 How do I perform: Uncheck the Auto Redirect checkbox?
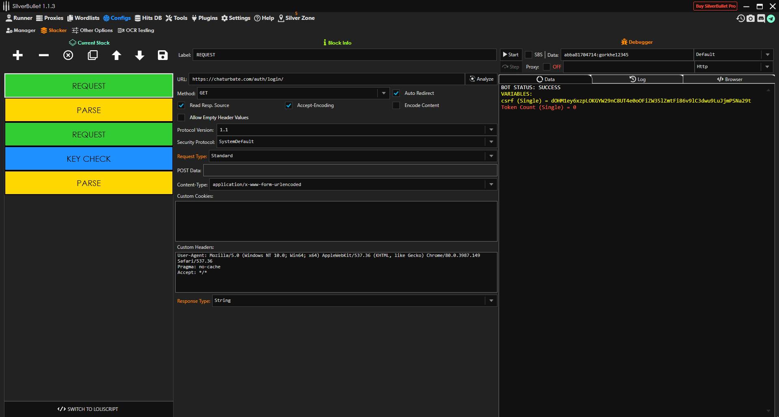click(x=396, y=93)
